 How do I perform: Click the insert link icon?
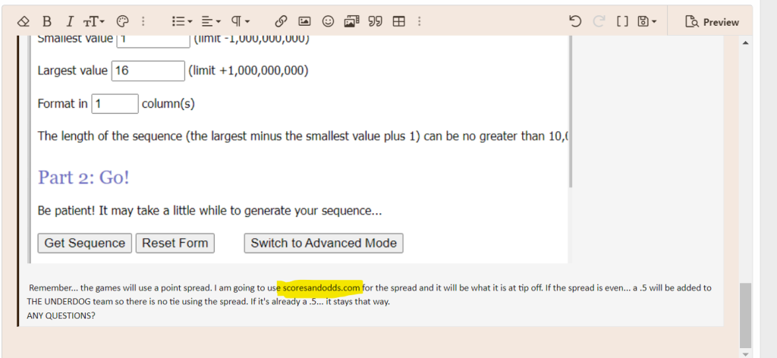coord(280,21)
